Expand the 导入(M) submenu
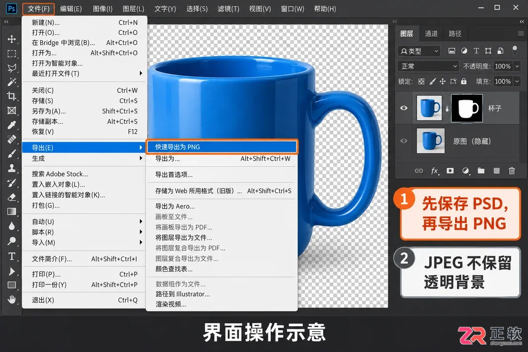 click(x=84, y=242)
